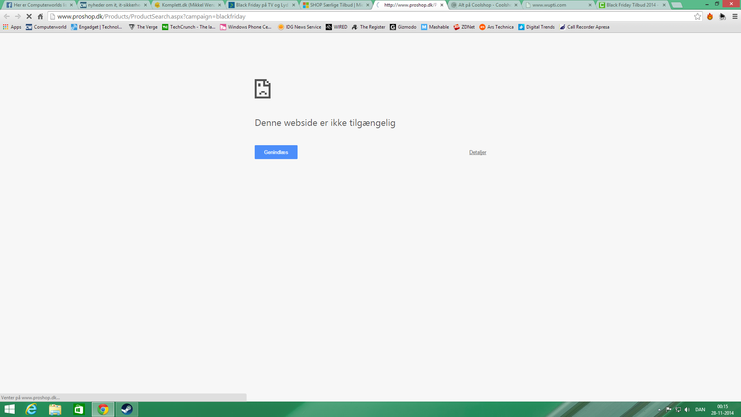741x417 pixels.
Task: Close the www.wupti.com tab
Action: [590, 5]
